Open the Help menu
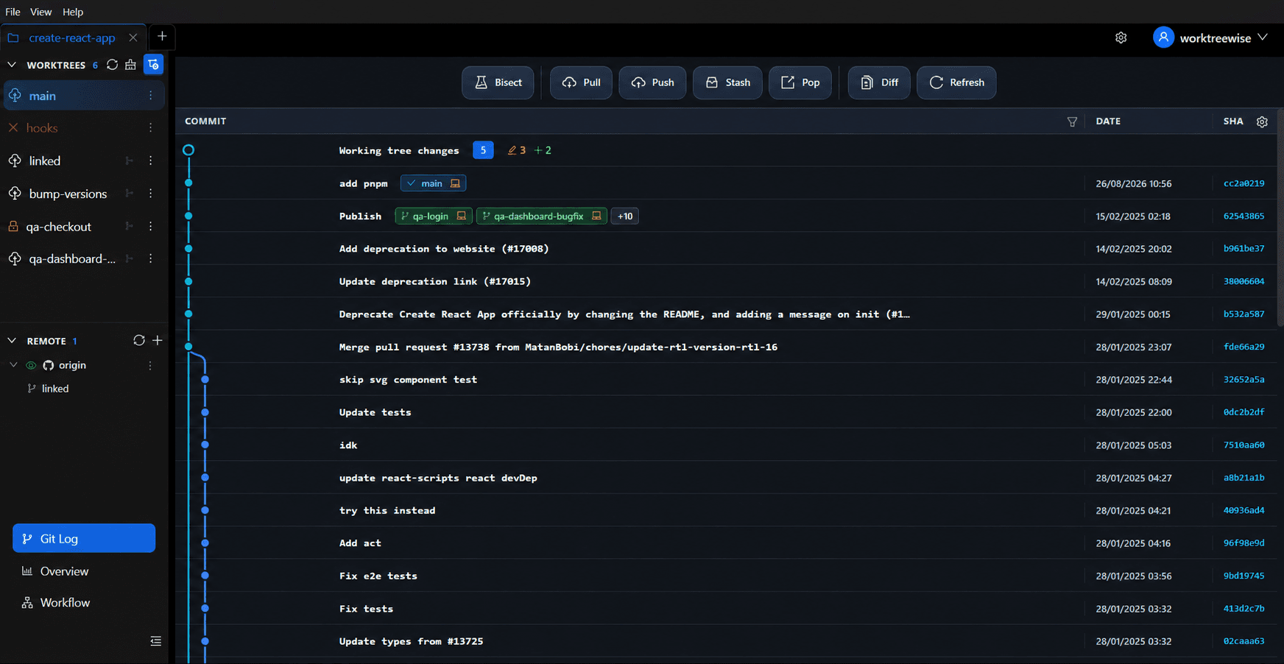 (x=73, y=12)
